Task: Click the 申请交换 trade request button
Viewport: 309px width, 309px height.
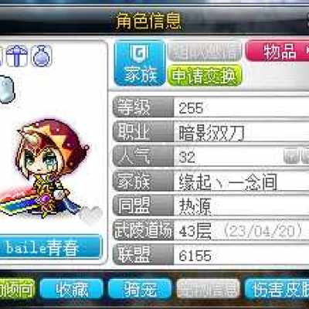Action: [x=205, y=76]
